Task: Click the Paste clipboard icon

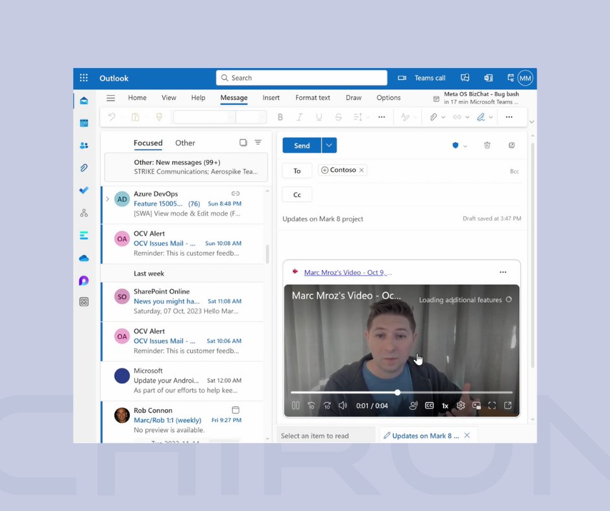Action: 136,117
